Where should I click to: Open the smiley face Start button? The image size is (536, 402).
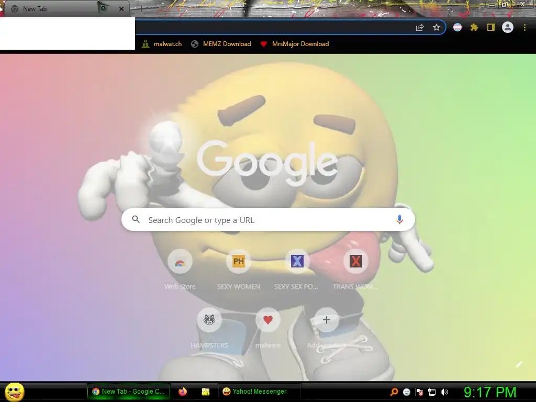point(14,392)
